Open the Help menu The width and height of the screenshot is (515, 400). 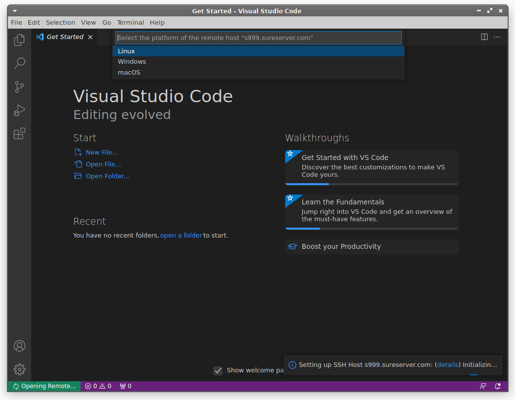(157, 23)
